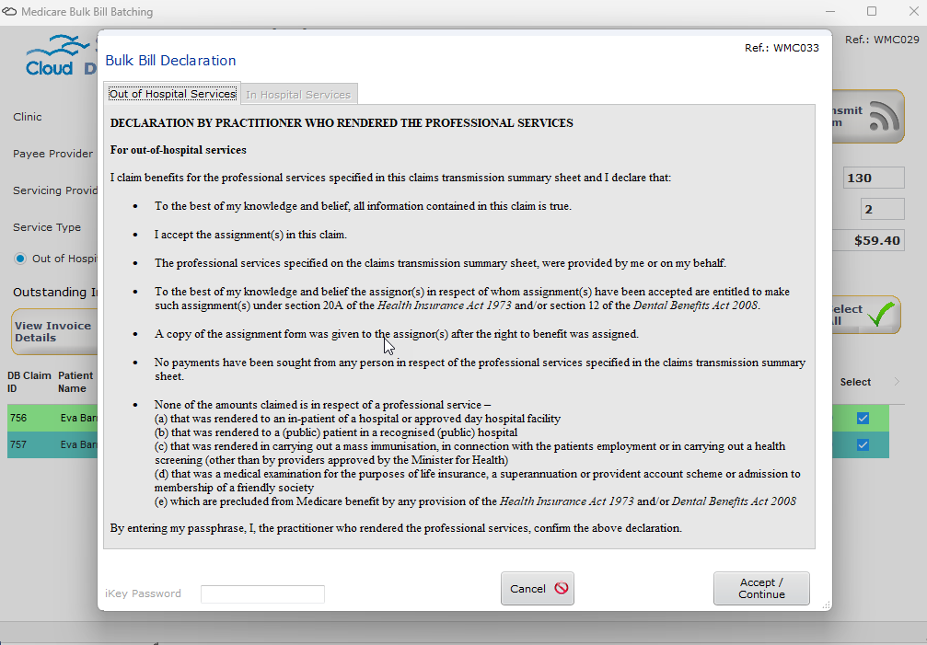Click green checkmark icon on Select All

tap(882, 315)
